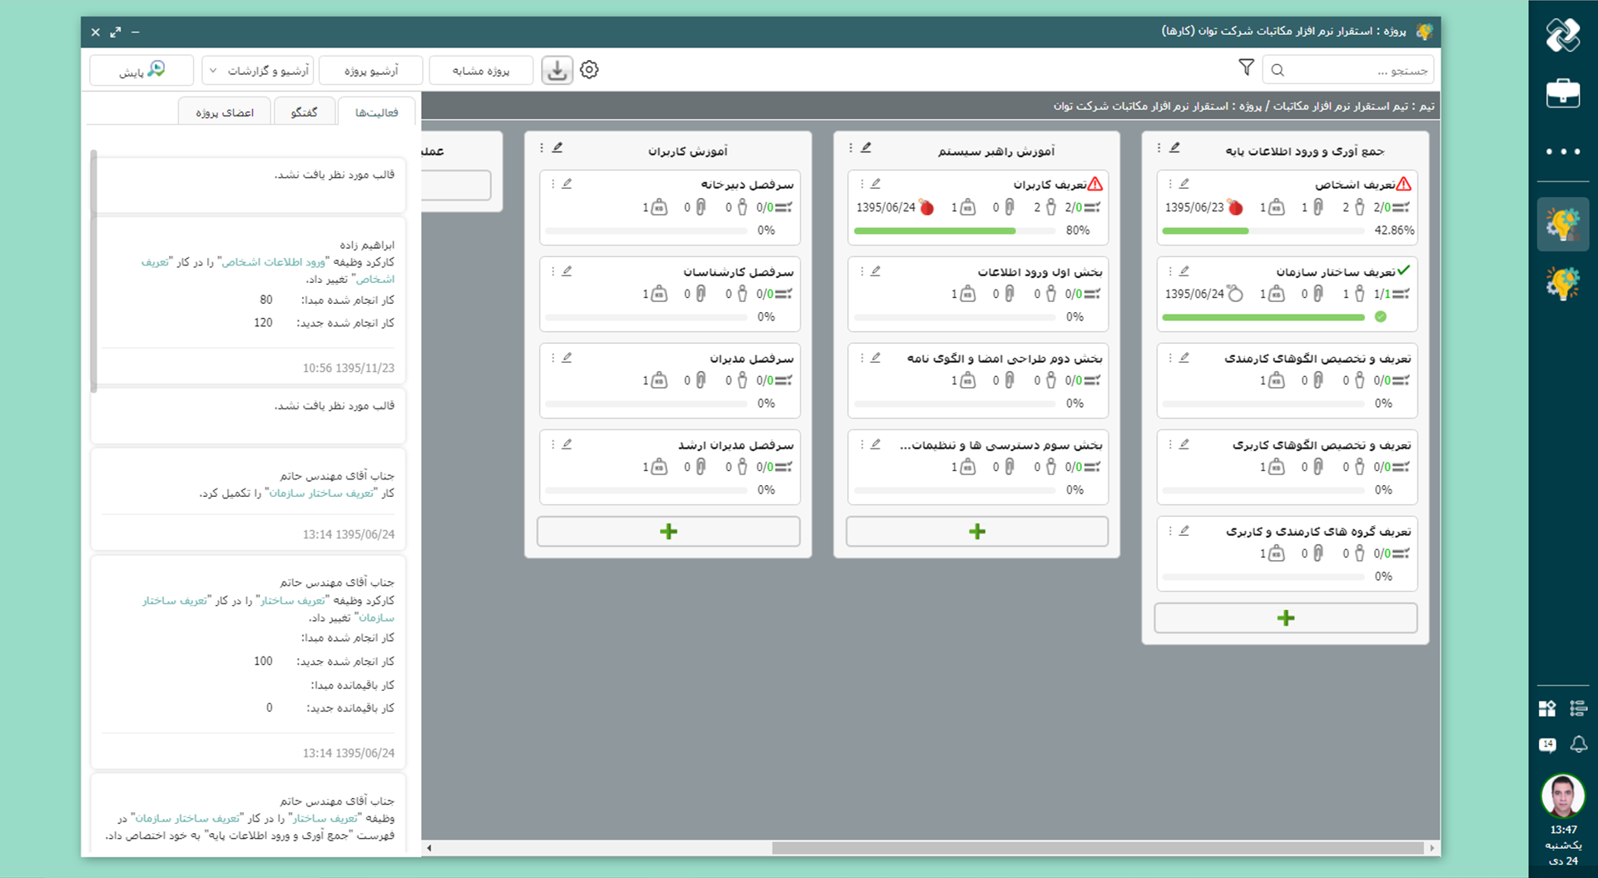Open the briefcase icon in sidebar
1598x878 pixels.
1562,93
